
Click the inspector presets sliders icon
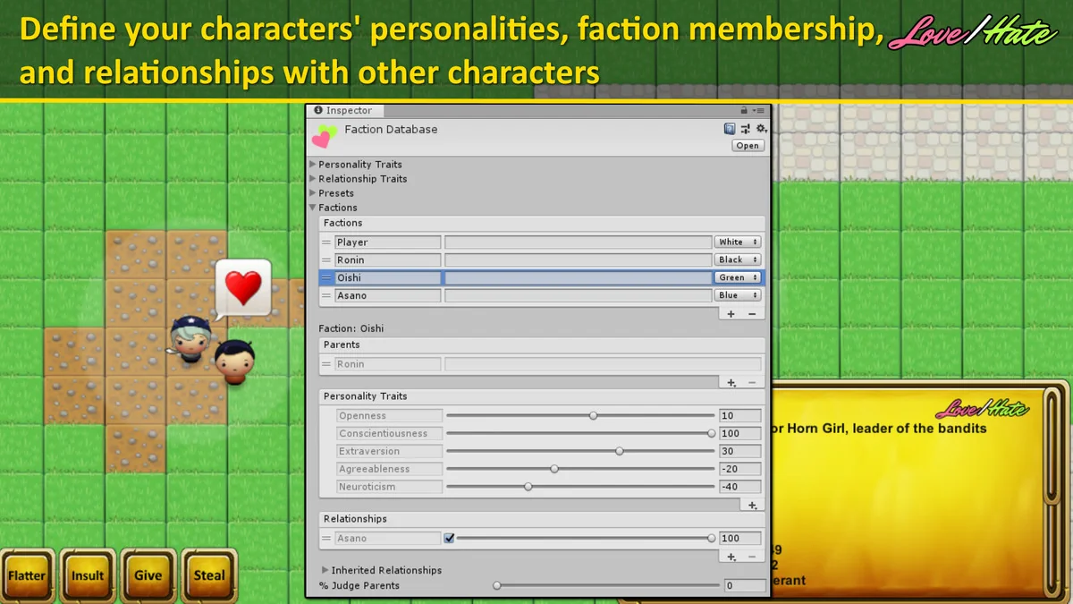tap(745, 130)
